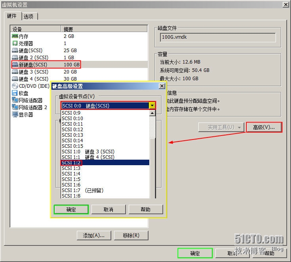Choose SCSI 0:15 in the node list
This screenshot has height=262, width=291.
click(105, 146)
